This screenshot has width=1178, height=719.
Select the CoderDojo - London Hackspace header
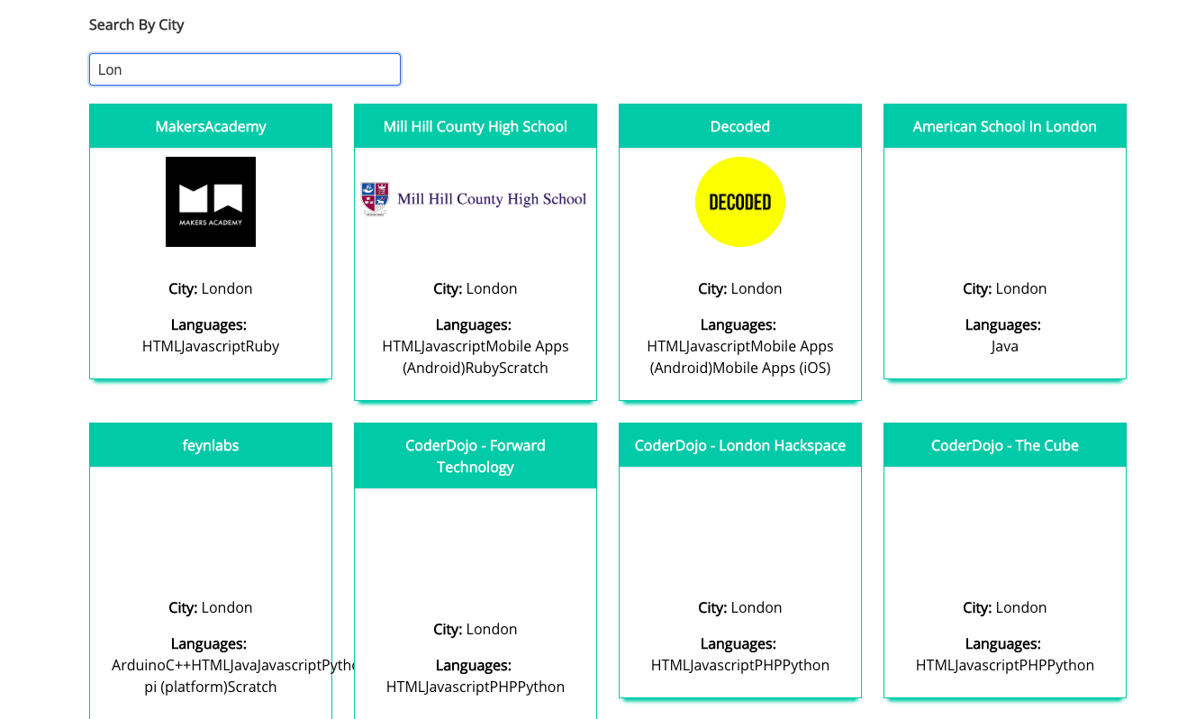click(740, 445)
